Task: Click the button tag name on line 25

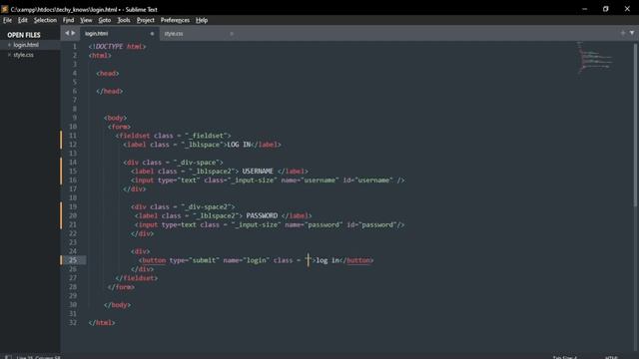Action: (154, 260)
